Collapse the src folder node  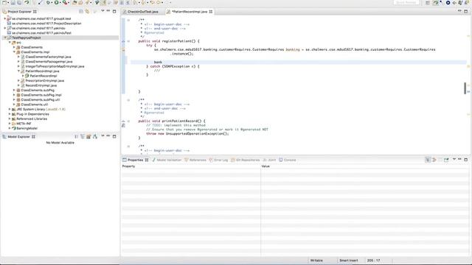[10, 43]
